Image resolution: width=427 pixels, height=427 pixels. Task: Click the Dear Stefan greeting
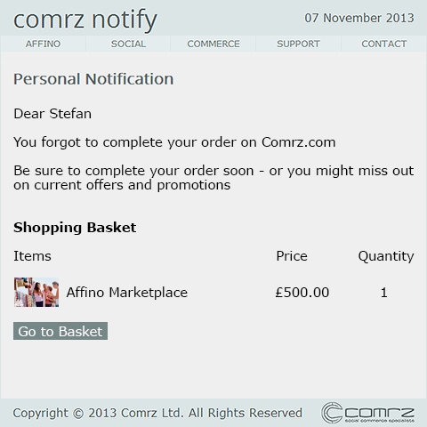click(x=52, y=114)
